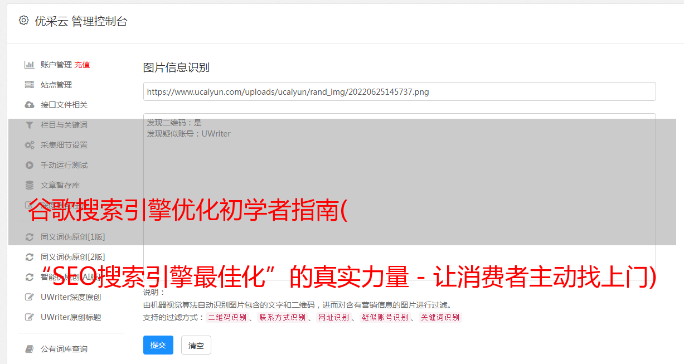
Task: Click the 网址识别 tag
Action: click(x=333, y=317)
